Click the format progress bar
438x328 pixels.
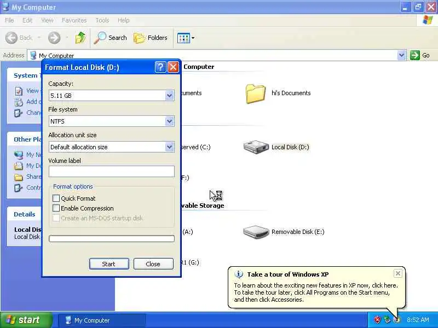(112, 238)
